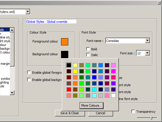This screenshot has width=162, height=122.
Task: Click the transparency slider handle
Action: pyautogui.click(x=152, y=118)
